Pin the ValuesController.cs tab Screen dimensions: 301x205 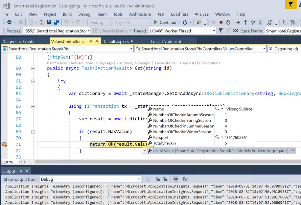click(x=90, y=41)
